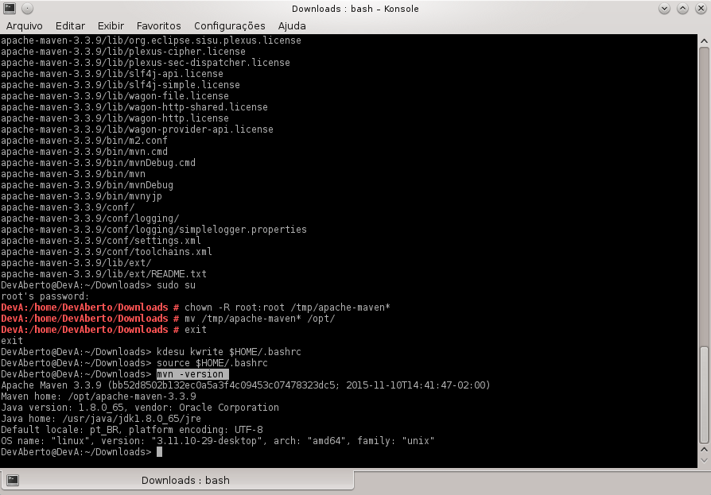Close the Konsole window
The image size is (711, 495).
[700, 9]
